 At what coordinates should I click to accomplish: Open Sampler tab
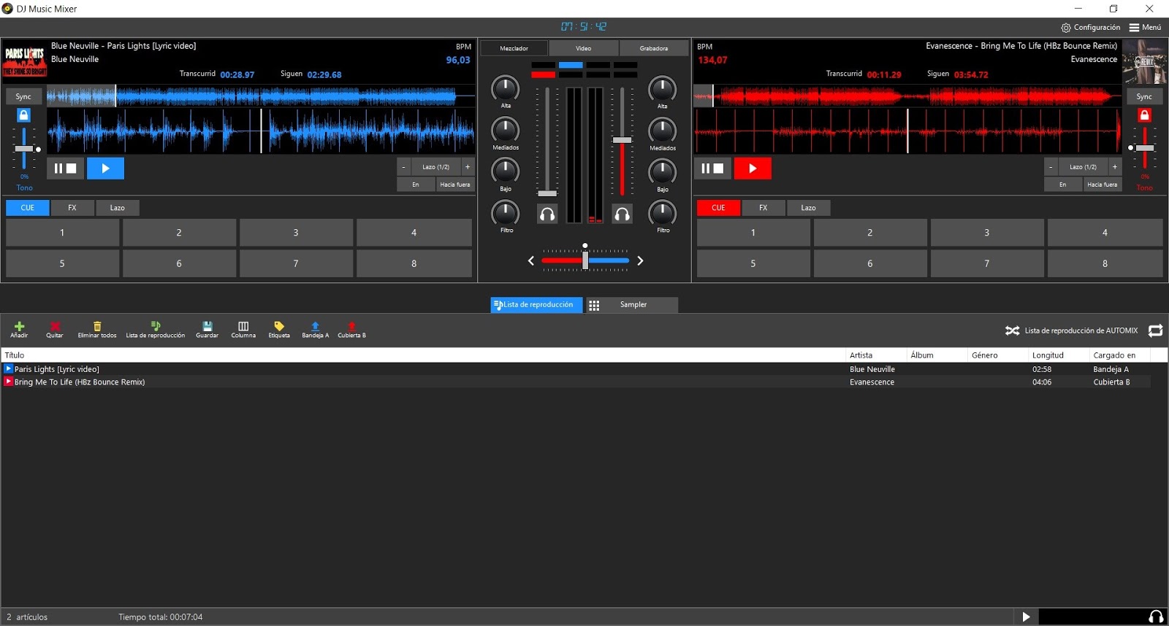click(x=633, y=305)
